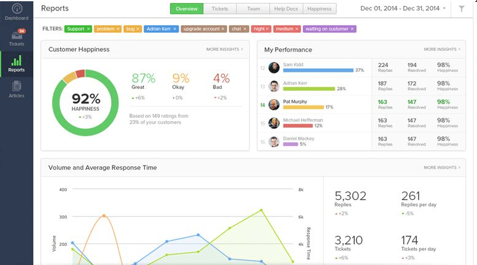Click the filter funnel icon

(x=462, y=9)
